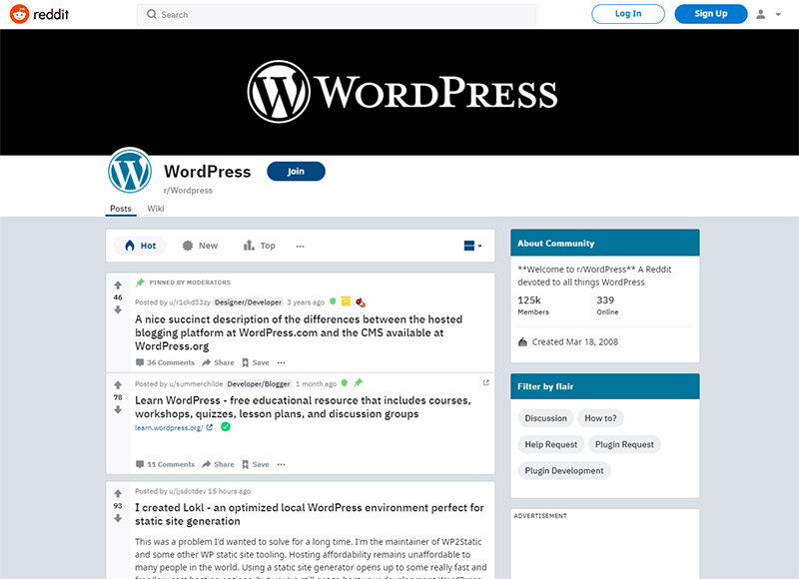The height and width of the screenshot is (579, 799).
Task: Open the post layout view dropdown
Action: coord(472,246)
